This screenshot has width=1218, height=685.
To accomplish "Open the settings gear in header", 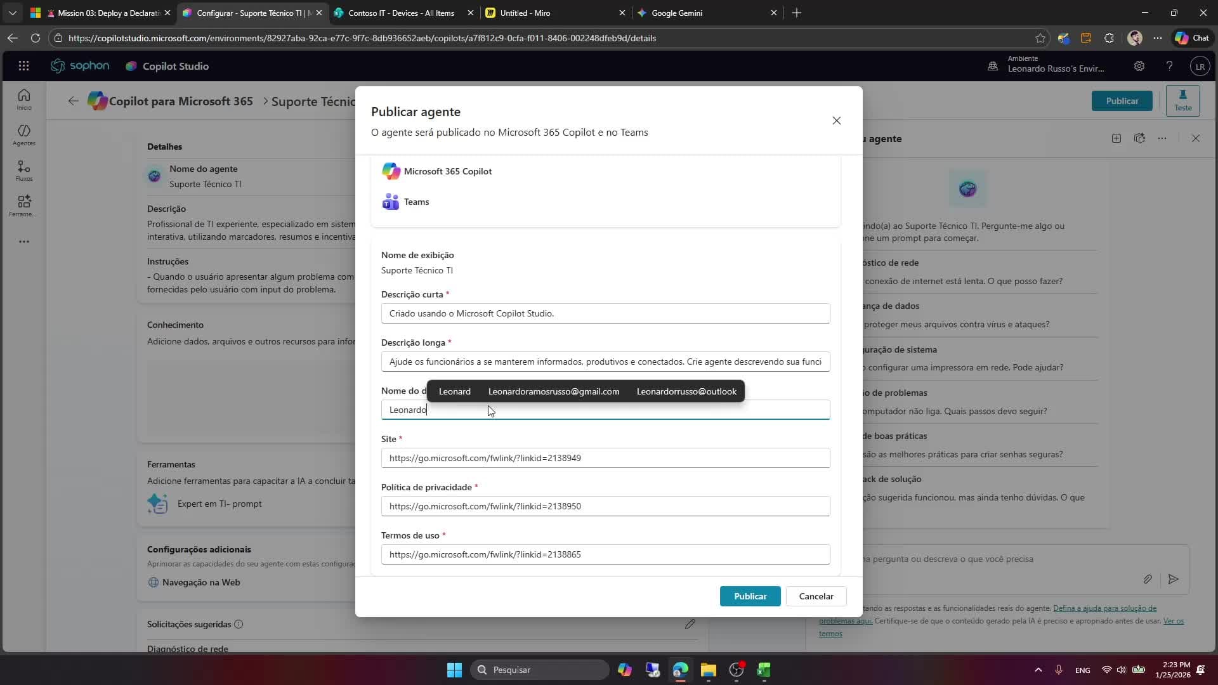I will pyautogui.click(x=1139, y=66).
